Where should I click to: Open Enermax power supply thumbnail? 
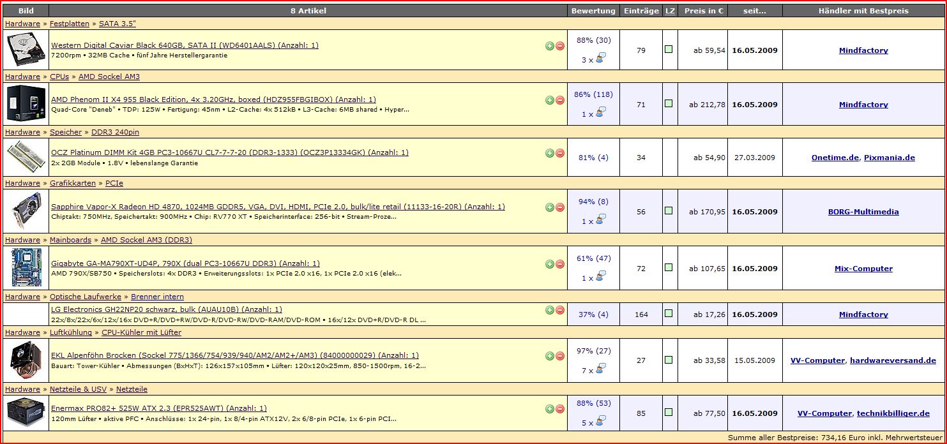coord(26,413)
